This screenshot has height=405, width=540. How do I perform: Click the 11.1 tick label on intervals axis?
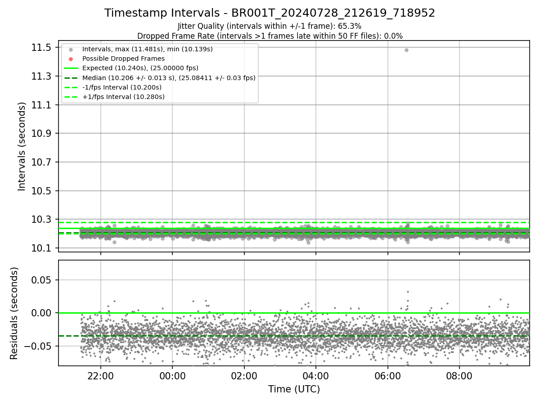click(41, 105)
